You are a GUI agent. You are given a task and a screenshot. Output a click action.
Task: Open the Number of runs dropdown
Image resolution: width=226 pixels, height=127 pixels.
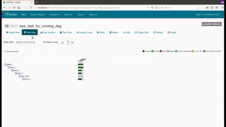[x=64, y=42]
